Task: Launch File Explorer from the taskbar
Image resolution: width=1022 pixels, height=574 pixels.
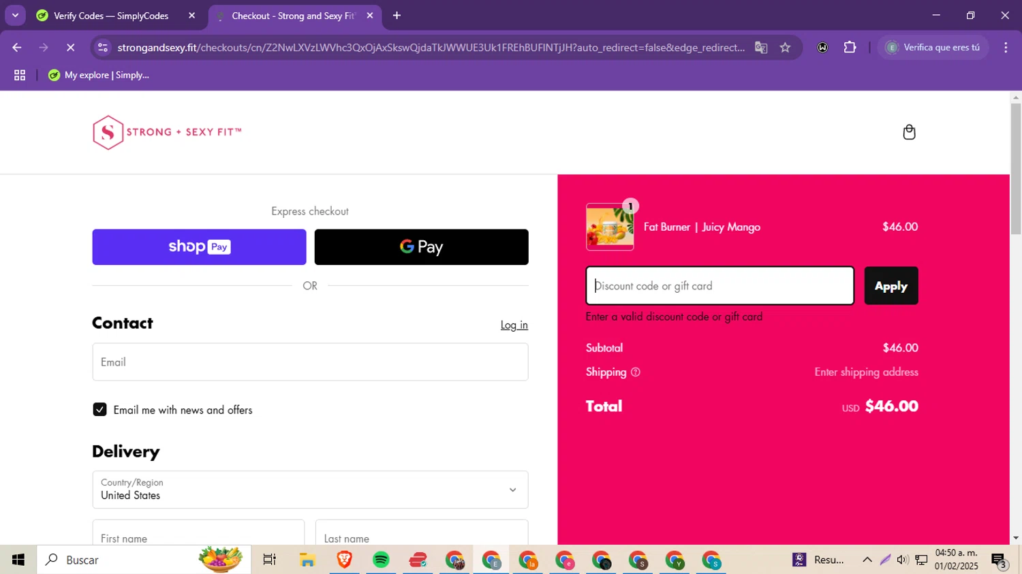Action: coord(307,560)
